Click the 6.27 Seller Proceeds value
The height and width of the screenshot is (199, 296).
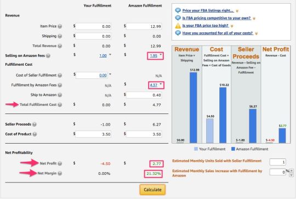click(157, 124)
